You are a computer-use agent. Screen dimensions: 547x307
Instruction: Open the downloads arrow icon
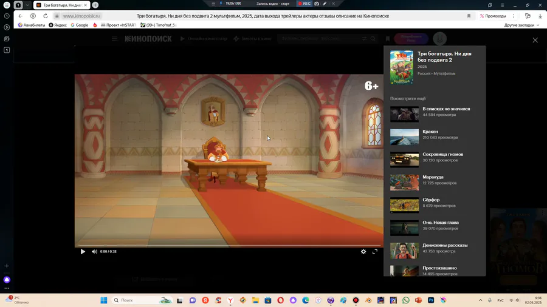(540, 16)
